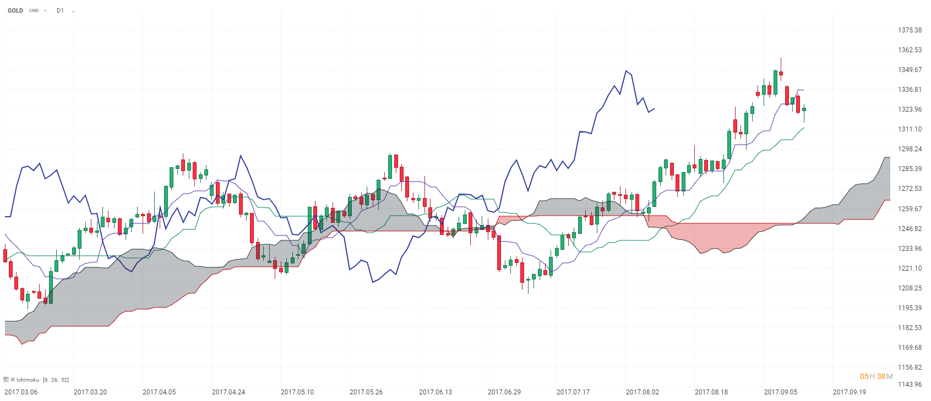The image size is (931, 401).
Task: Click the GOLD symbol name
Action: (15, 10)
